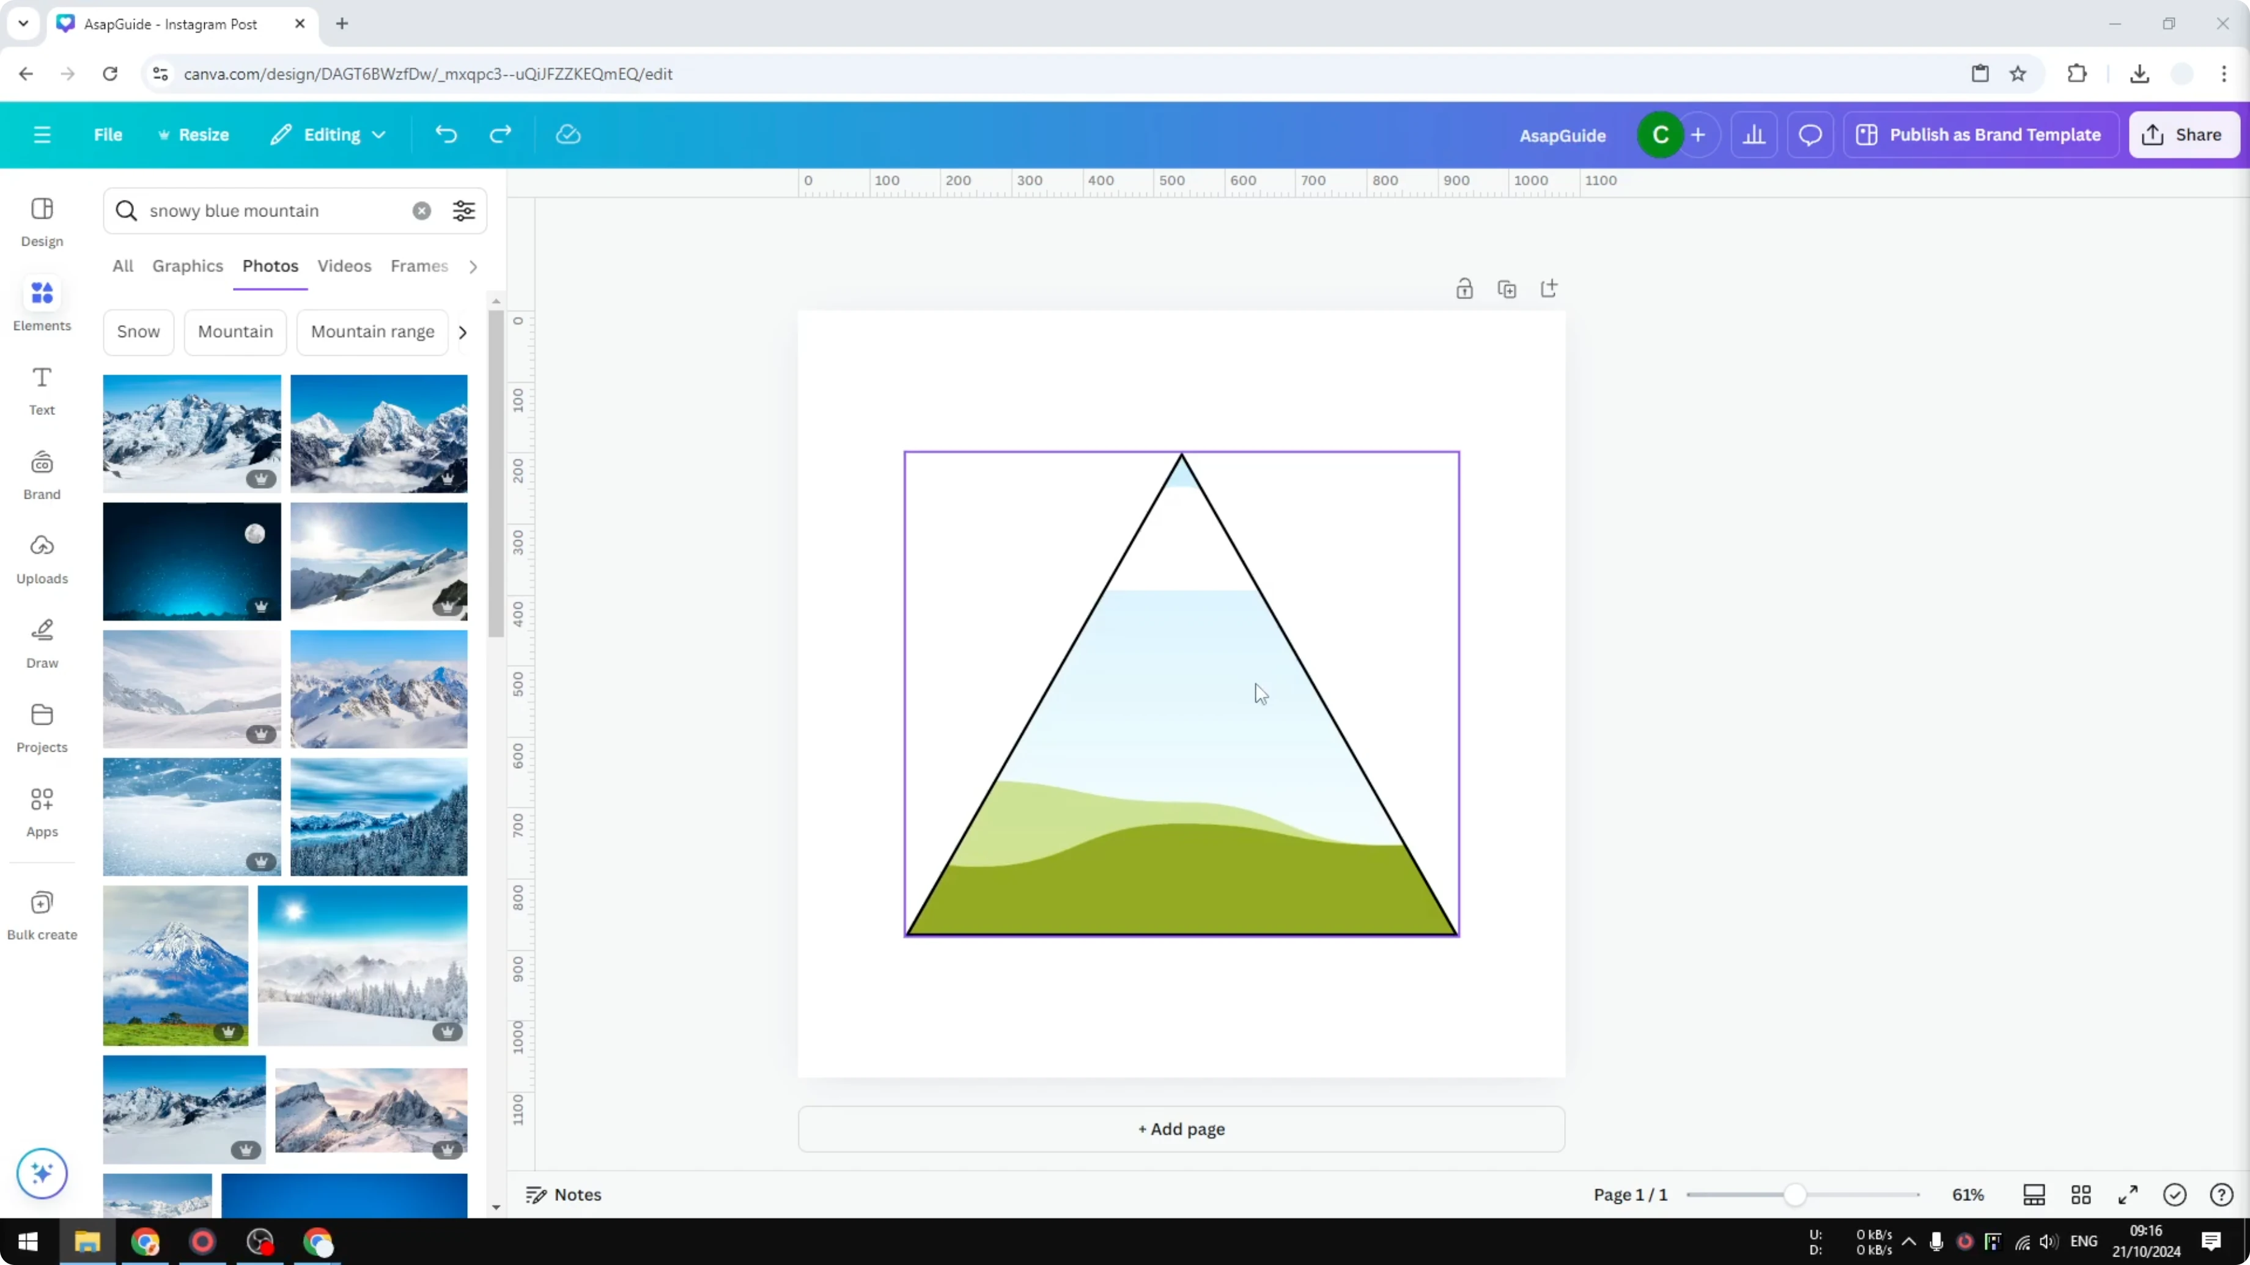
Task: Open the File menu
Action: 108,134
